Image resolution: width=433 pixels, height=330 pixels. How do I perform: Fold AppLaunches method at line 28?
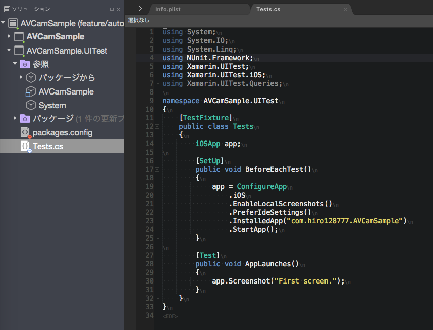(x=157, y=264)
